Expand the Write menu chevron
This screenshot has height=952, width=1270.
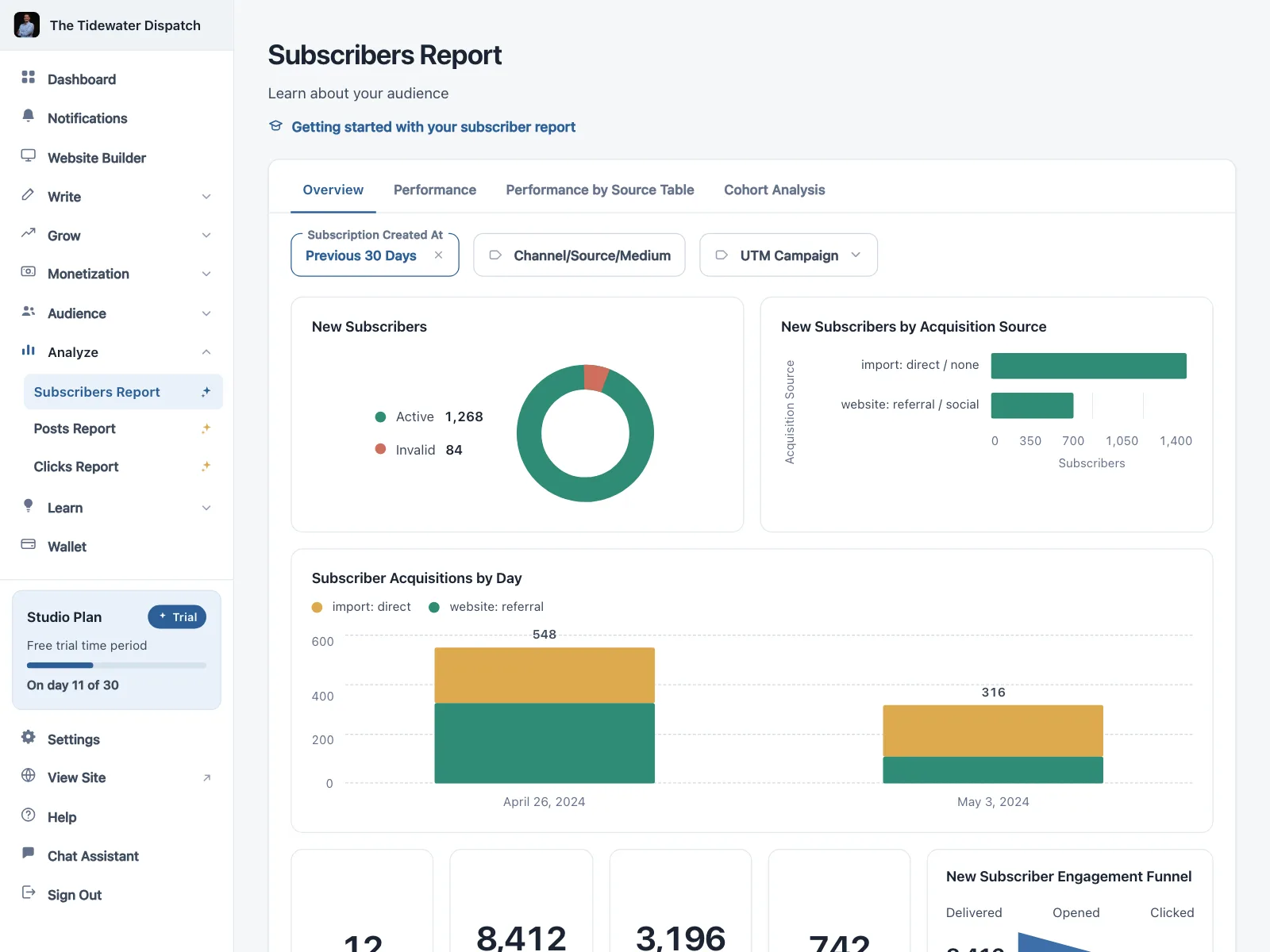(x=206, y=197)
